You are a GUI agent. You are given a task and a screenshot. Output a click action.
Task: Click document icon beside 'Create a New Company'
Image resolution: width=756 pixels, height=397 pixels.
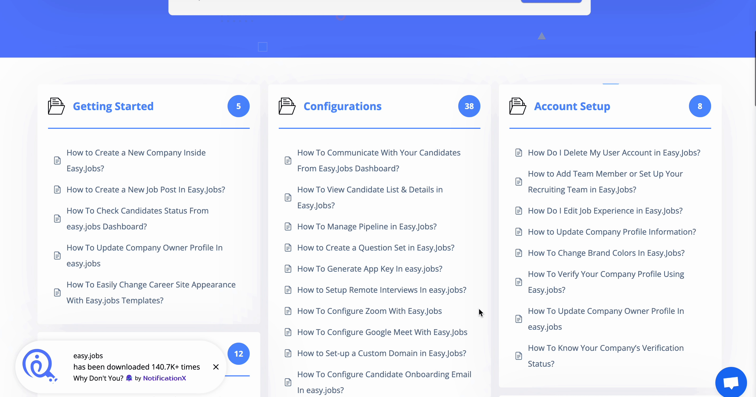[x=57, y=160]
